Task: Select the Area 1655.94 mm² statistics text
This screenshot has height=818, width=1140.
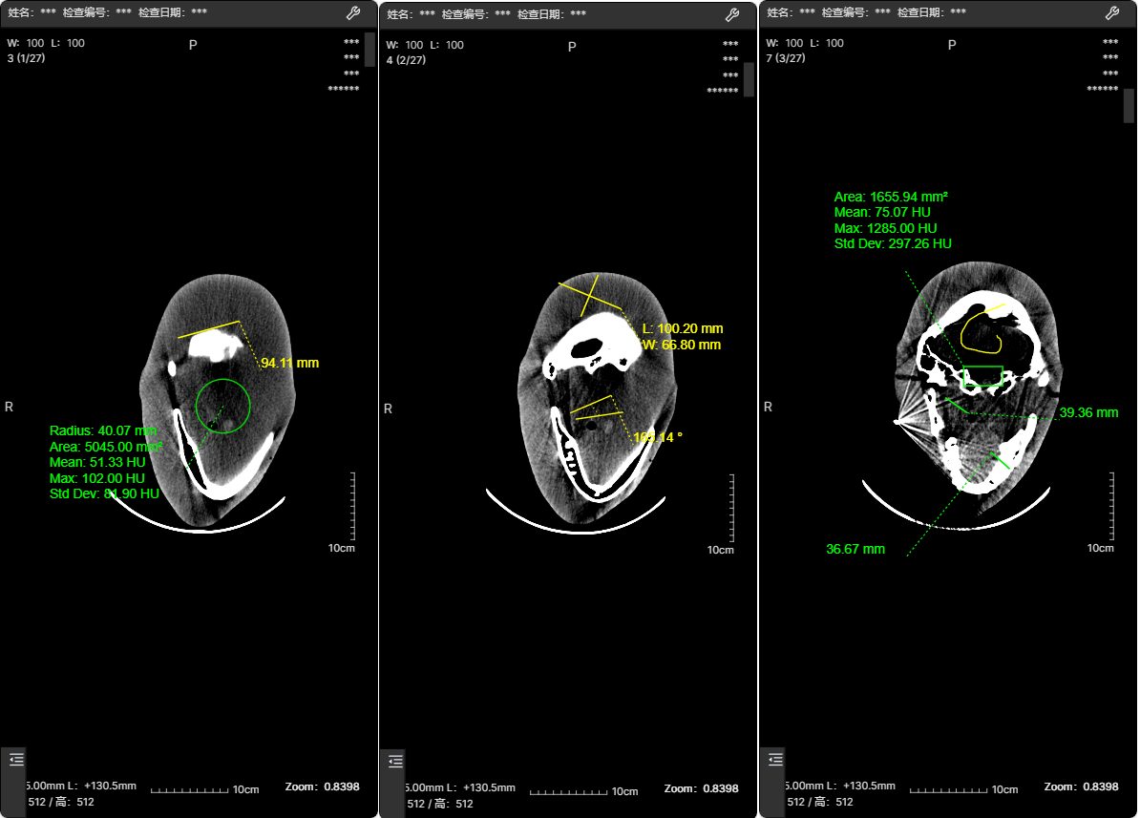Action: coord(891,197)
